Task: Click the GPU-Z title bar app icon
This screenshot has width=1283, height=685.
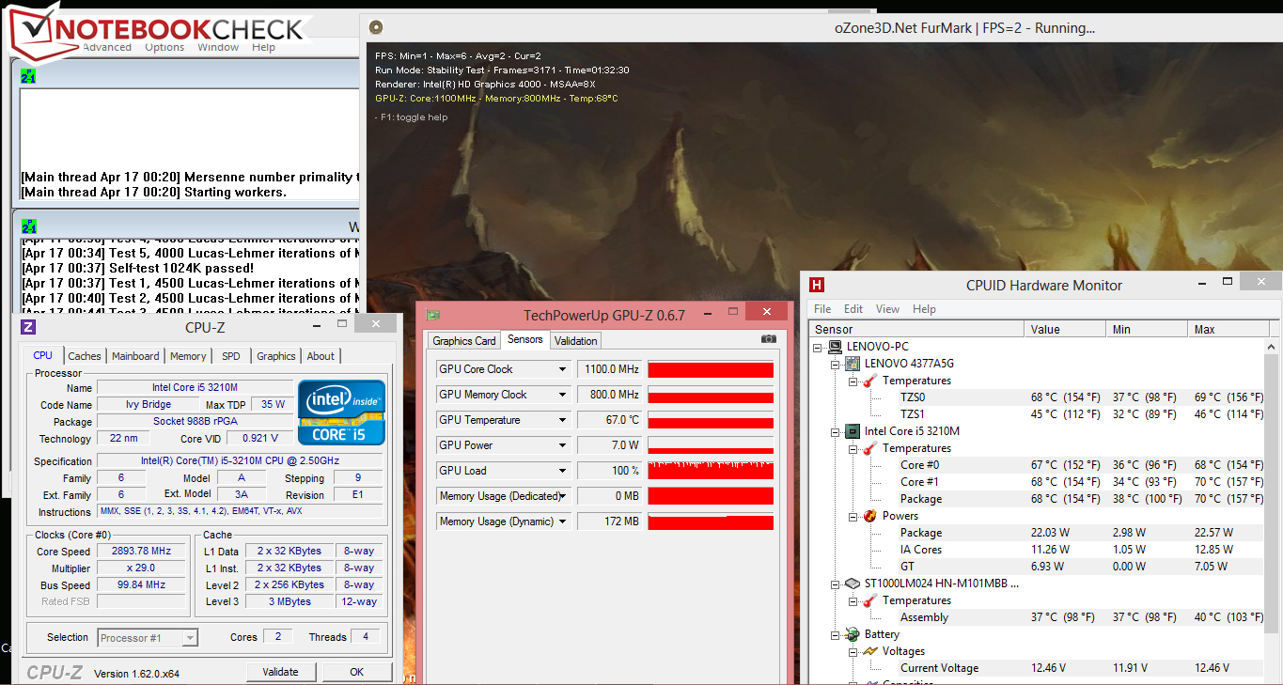Action: tap(432, 314)
